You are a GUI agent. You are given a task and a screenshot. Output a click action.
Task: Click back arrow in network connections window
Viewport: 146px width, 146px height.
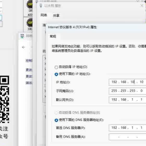23,47
